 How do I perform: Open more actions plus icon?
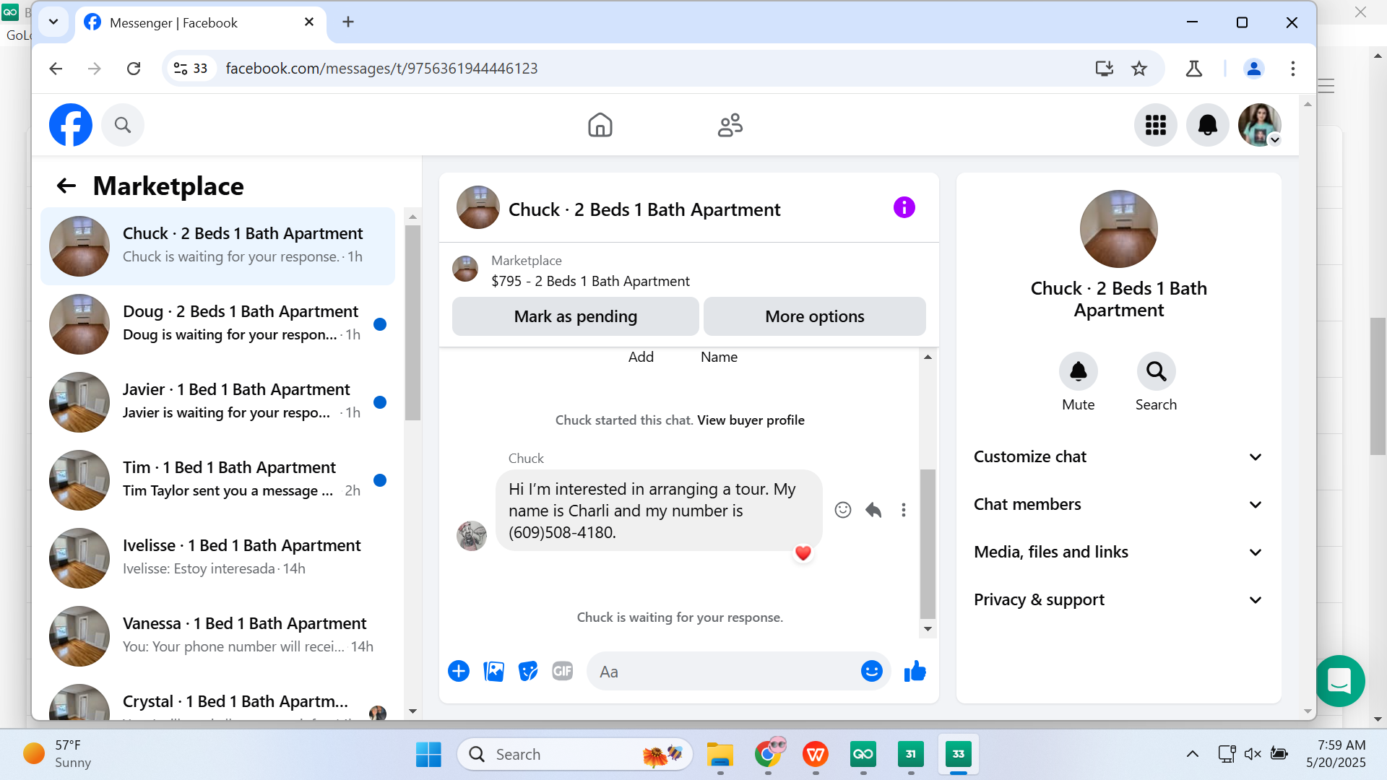tap(459, 672)
